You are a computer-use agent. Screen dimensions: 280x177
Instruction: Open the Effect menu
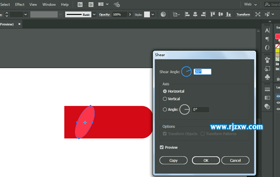pos(20,5)
